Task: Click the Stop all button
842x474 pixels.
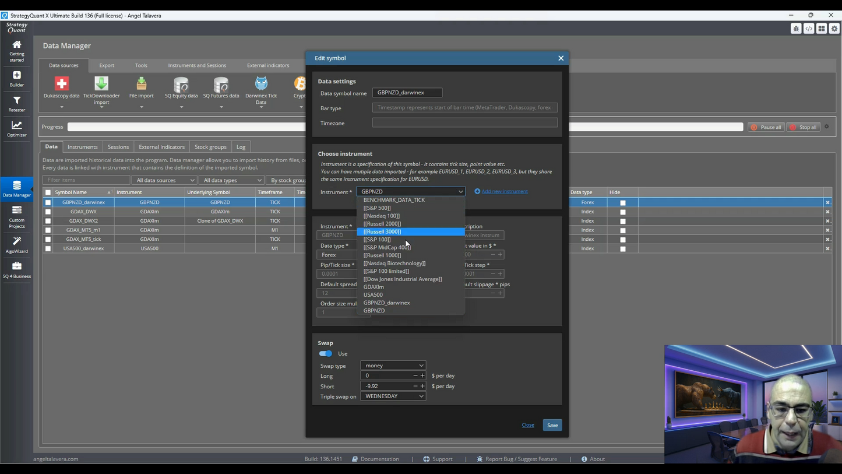Action: pos(803,127)
